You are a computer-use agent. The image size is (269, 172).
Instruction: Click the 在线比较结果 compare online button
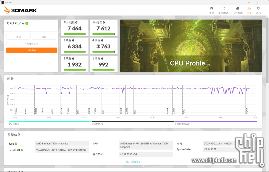[x=31, y=43]
